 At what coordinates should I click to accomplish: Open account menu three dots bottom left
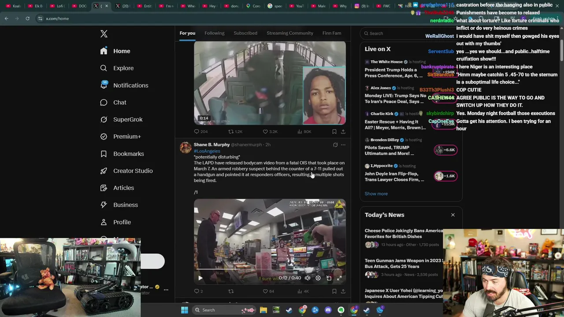pyautogui.click(x=166, y=289)
